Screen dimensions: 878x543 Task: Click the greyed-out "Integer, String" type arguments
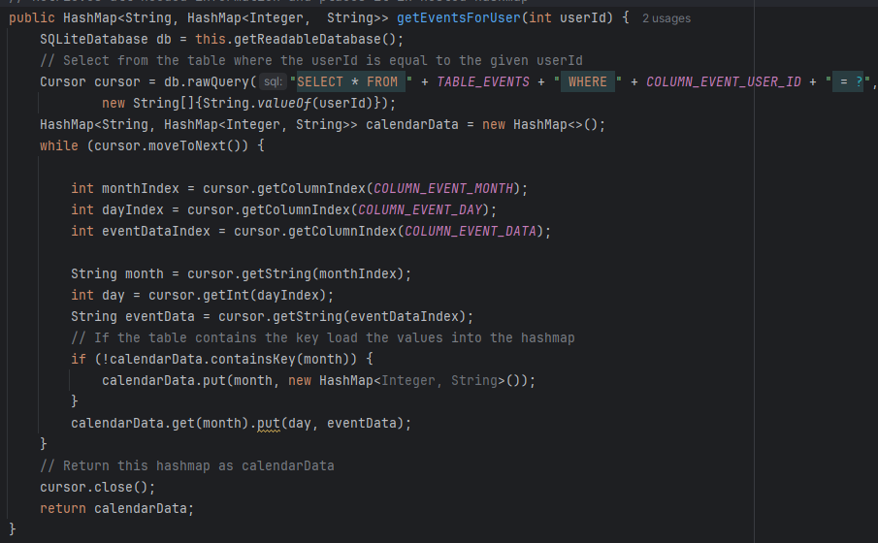click(x=440, y=380)
